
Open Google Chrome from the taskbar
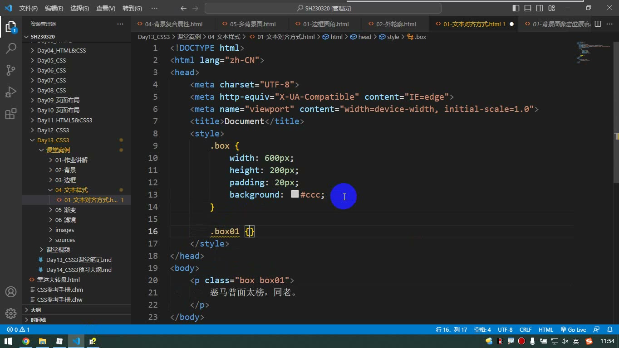26,341
